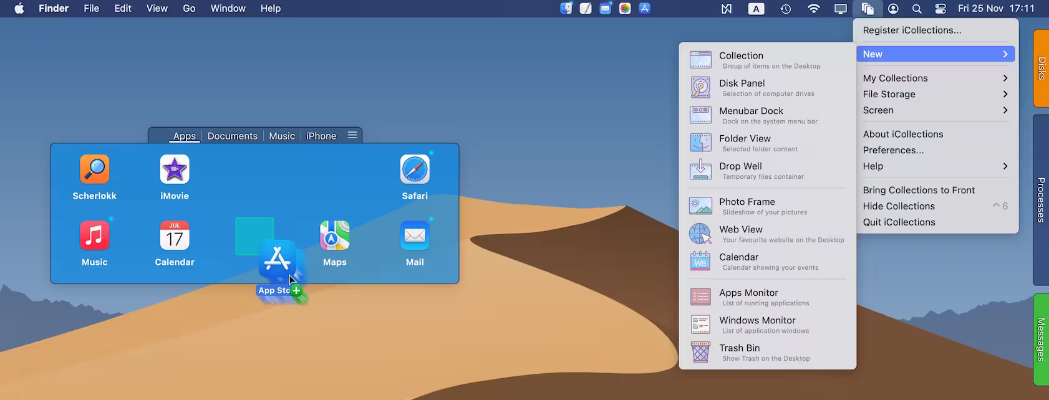Open the Messages side tab
The width and height of the screenshot is (1049, 400).
click(x=1041, y=340)
